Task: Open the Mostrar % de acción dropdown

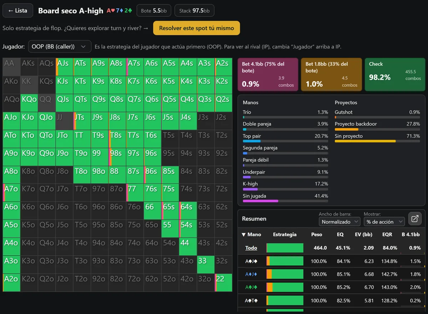Action: (x=384, y=222)
